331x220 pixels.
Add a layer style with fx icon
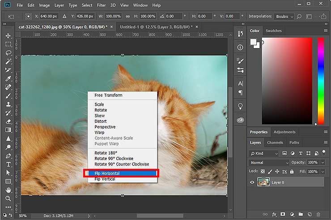[274, 214]
